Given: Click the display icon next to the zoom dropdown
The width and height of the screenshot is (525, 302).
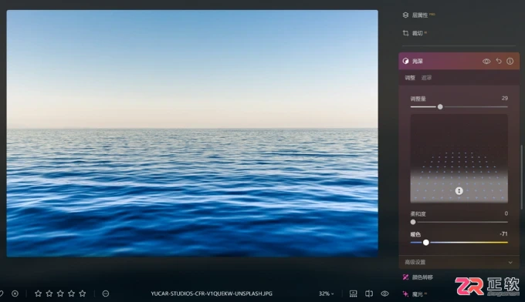Looking at the screenshot, I should point(354,294).
